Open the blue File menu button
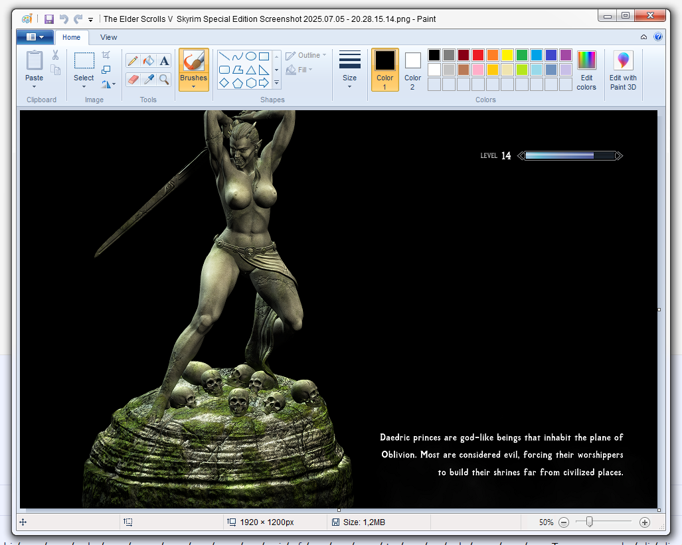682x545 pixels. tap(35, 37)
